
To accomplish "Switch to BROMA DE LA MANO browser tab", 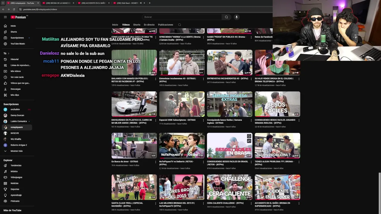I will coord(58,3).
